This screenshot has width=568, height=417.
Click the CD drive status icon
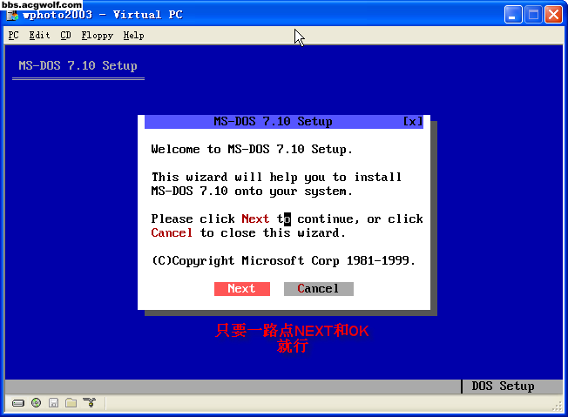pos(36,403)
